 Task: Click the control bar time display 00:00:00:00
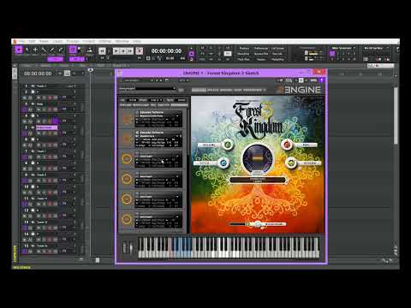(x=166, y=50)
